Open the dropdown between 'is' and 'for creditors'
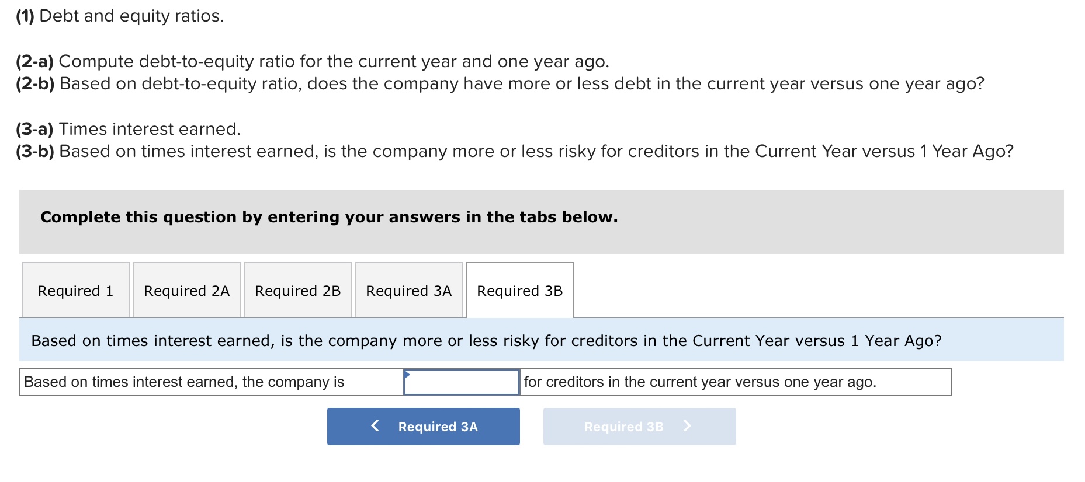The image size is (1085, 482). (462, 382)
